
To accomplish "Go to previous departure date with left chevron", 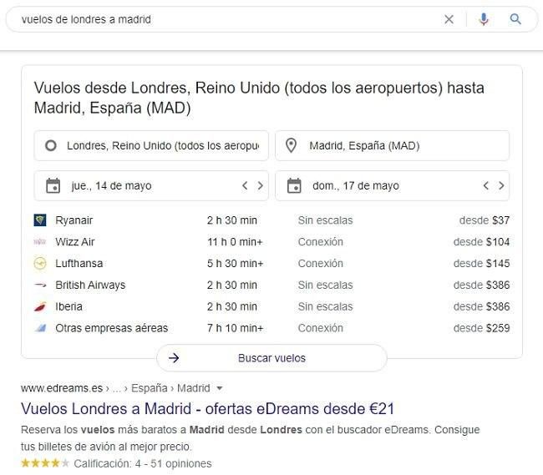I will point(245,186).
